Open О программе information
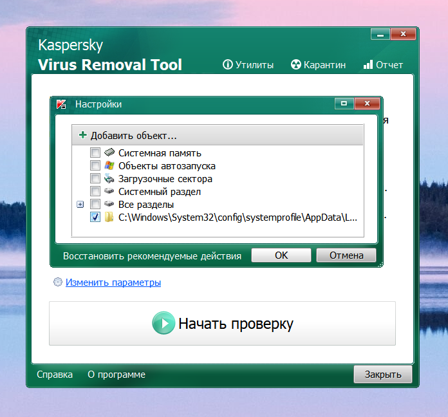Image resolution: width=448 pixels, height=417 pixels. click(x=117, y=375)
